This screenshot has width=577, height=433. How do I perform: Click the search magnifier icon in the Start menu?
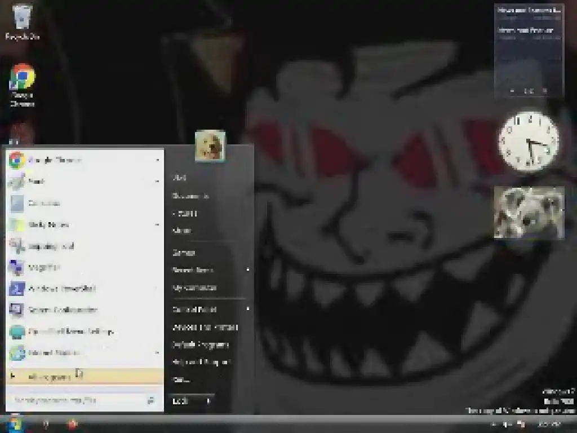coord(150,400)
